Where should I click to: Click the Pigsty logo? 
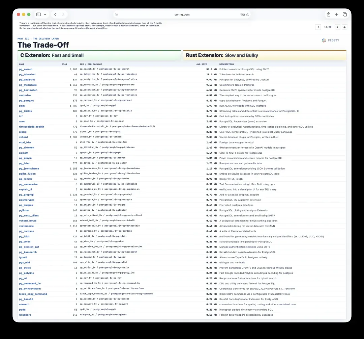pos(331,40)
